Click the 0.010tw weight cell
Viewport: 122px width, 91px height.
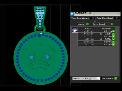[x=108, y=44]
